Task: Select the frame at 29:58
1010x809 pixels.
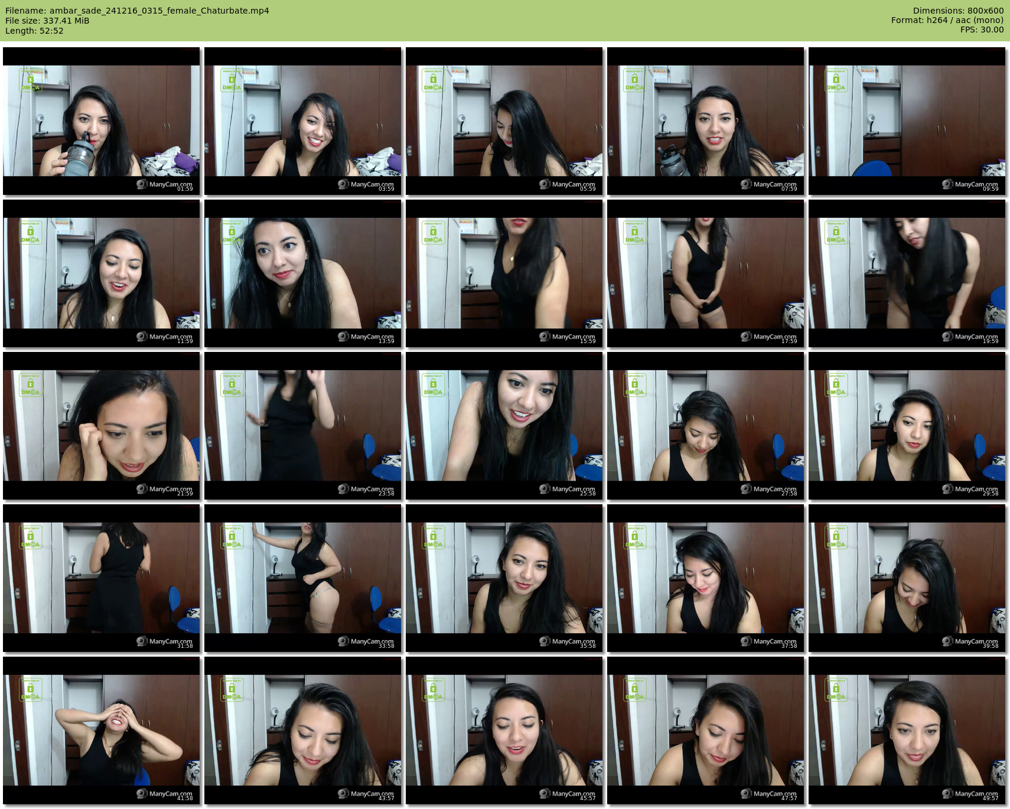Action: point(907,426)
